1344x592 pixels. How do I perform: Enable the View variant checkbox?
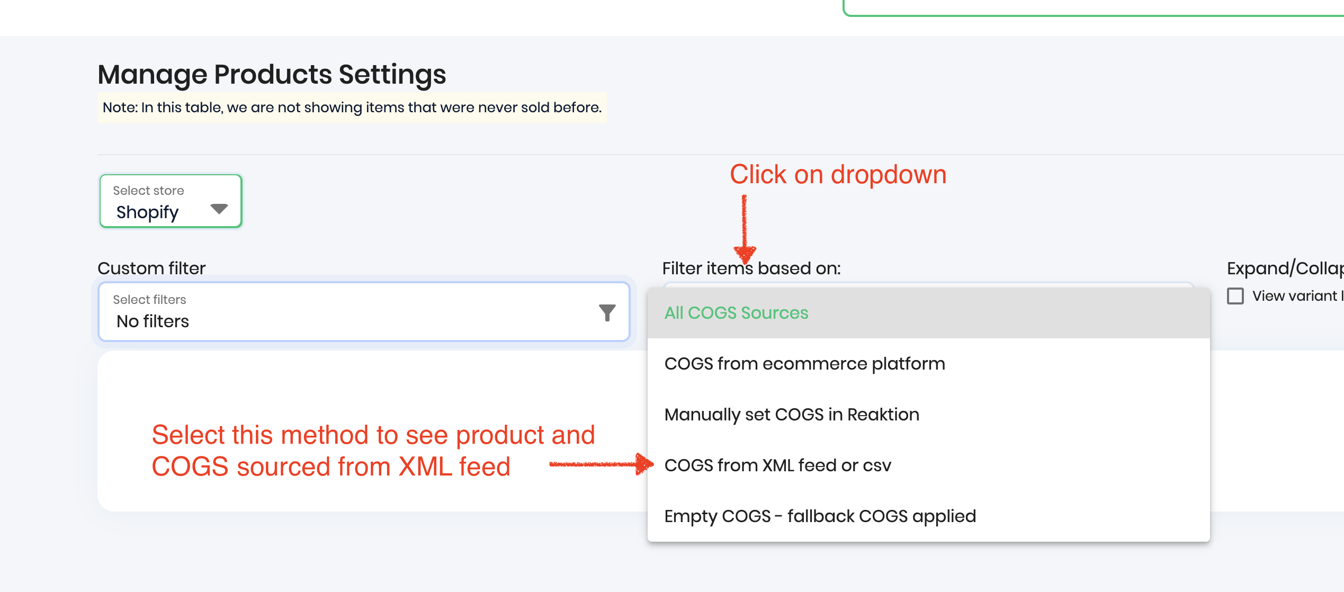pos(1235,296)
